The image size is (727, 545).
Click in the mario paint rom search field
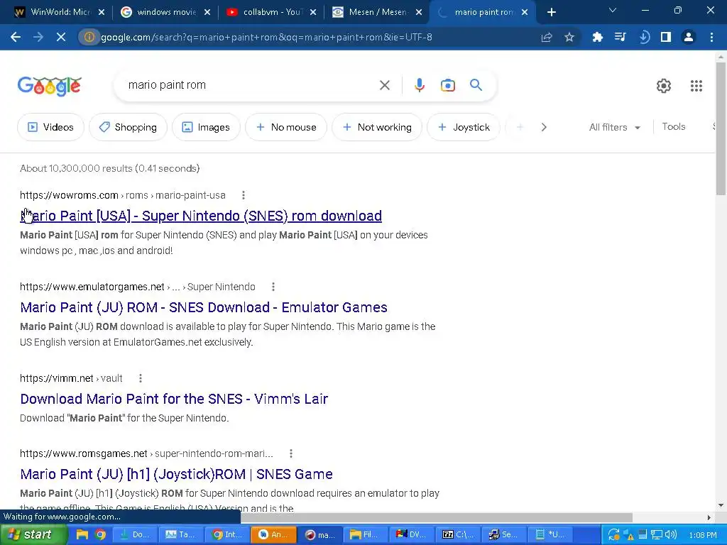pos(251,85)
